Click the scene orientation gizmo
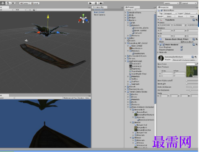The image size is (199, 155). [x=83, y=19]
